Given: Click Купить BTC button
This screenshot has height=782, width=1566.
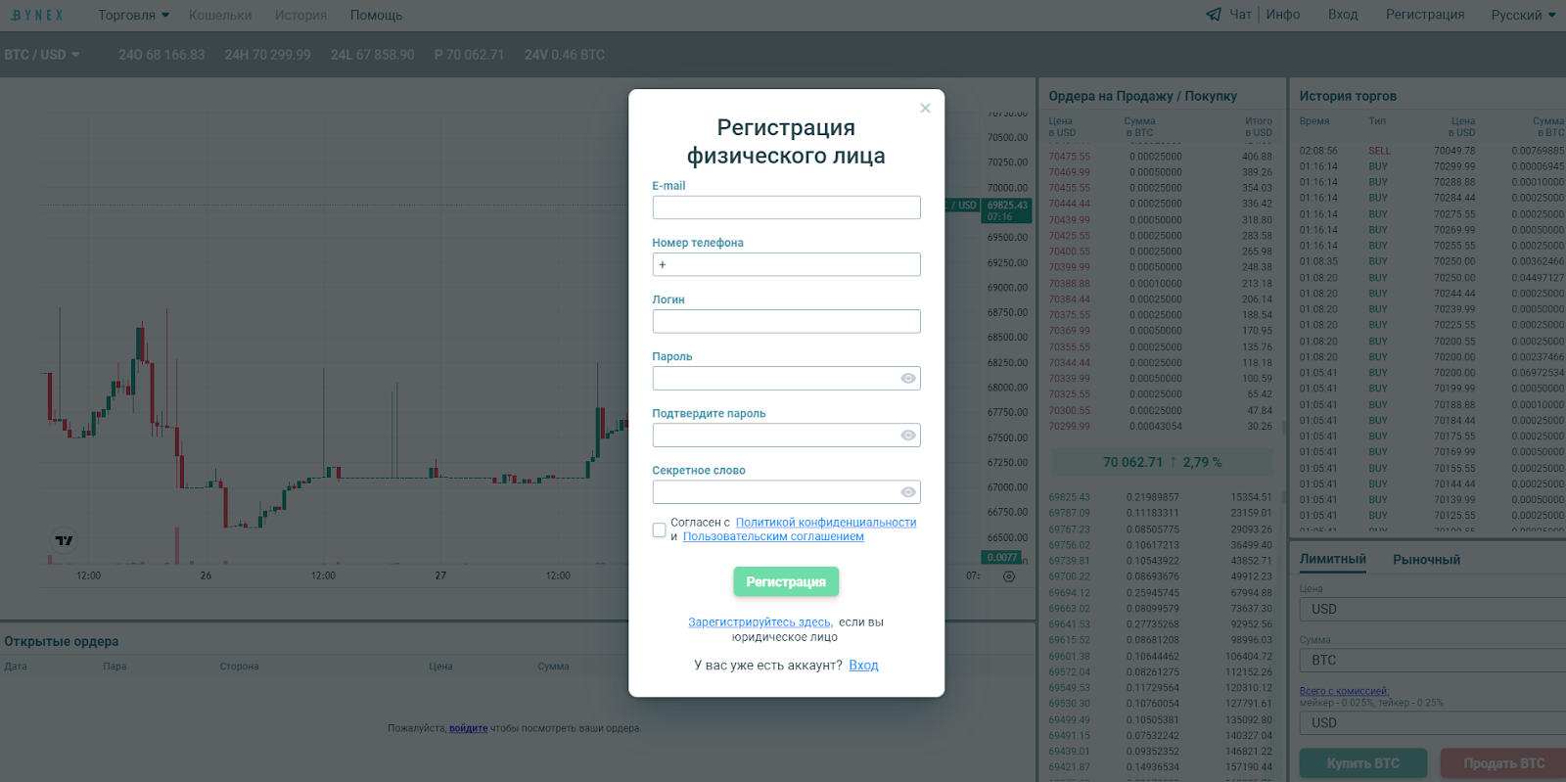Looking at the screenshot, I should click(x=1363, y=763).
